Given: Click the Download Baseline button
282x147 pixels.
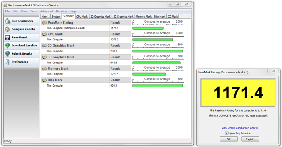Looking at the screenshot, I should point(22,45).
